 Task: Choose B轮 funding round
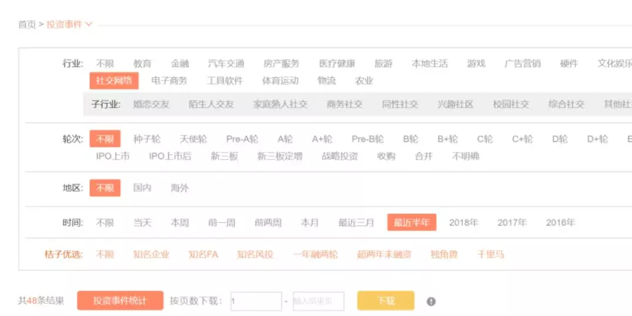click(411, 139)
